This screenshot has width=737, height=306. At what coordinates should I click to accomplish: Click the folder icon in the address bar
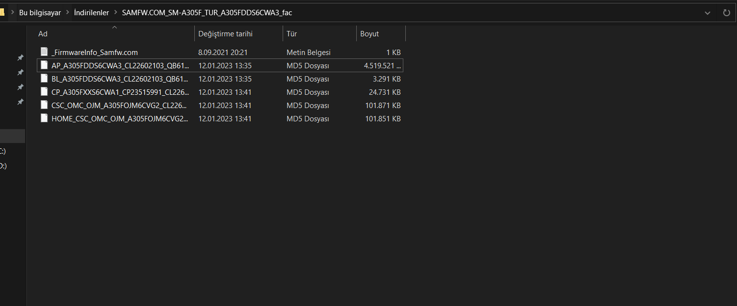point(2,13)
